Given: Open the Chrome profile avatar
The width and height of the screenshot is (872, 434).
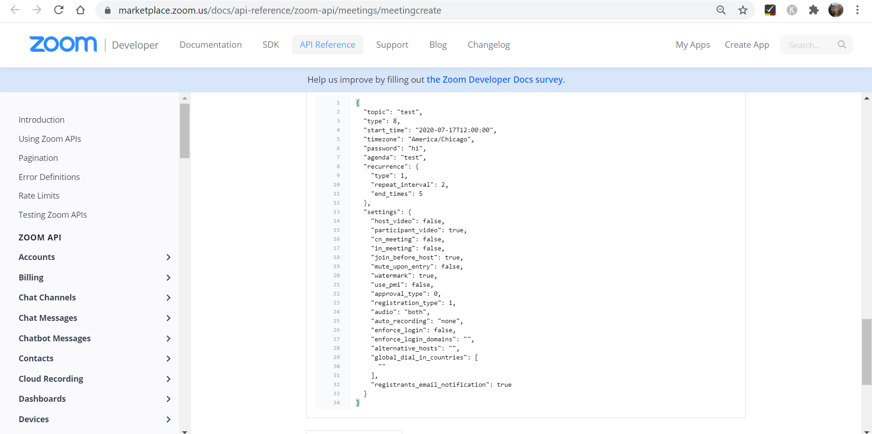Looking at the screenshot, I should tap(836, 10).
